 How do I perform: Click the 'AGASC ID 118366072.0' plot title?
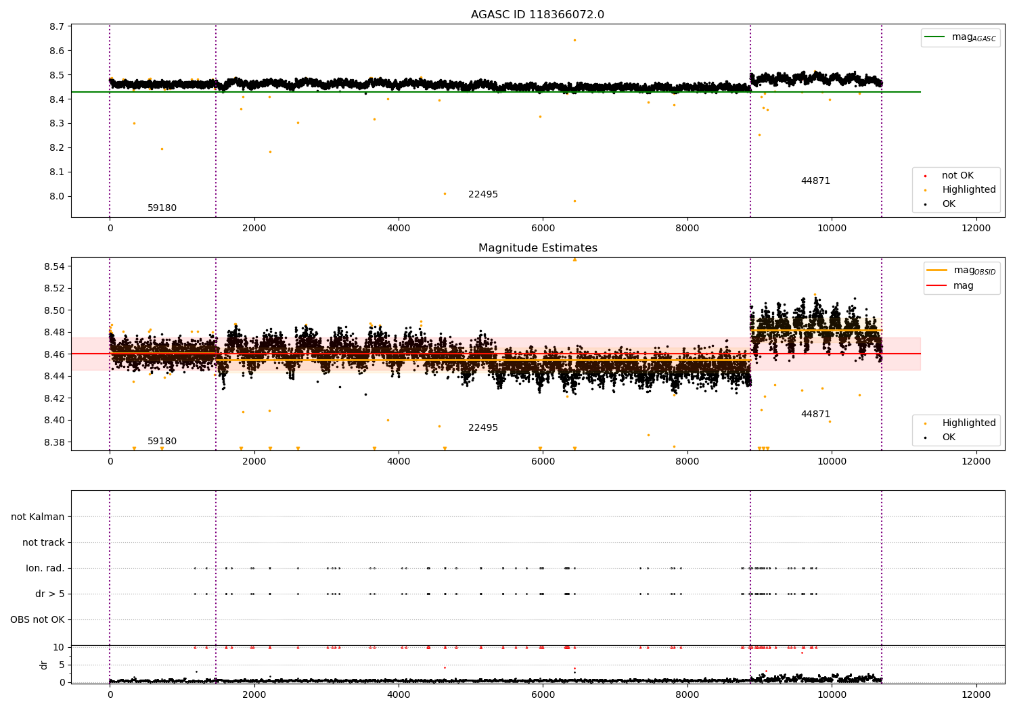[x=537, y=15]
